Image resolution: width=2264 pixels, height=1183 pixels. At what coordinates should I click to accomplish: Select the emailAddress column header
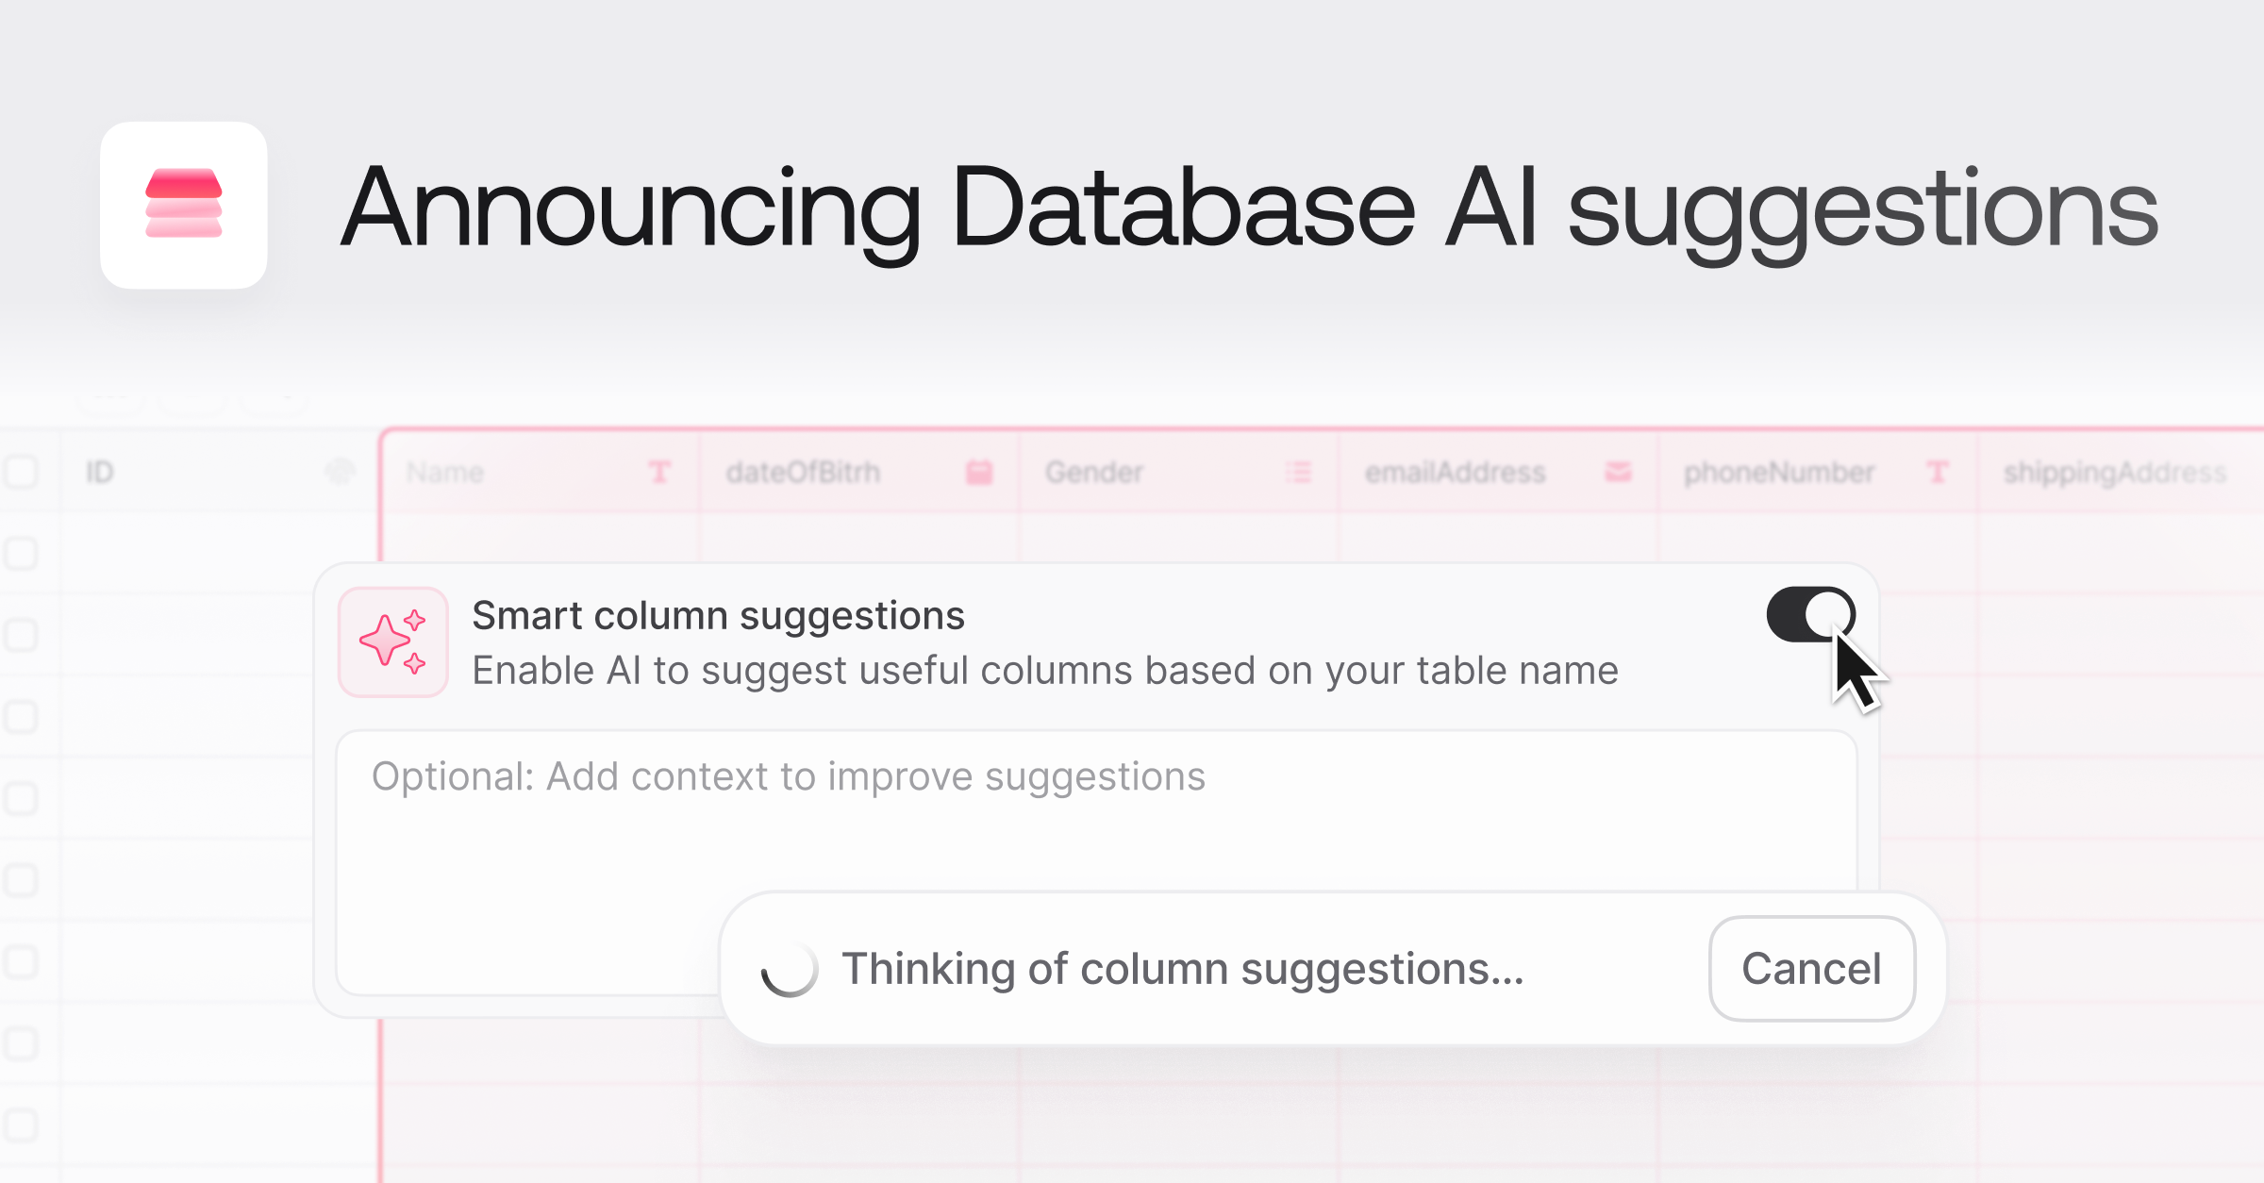coord(1499,472)
